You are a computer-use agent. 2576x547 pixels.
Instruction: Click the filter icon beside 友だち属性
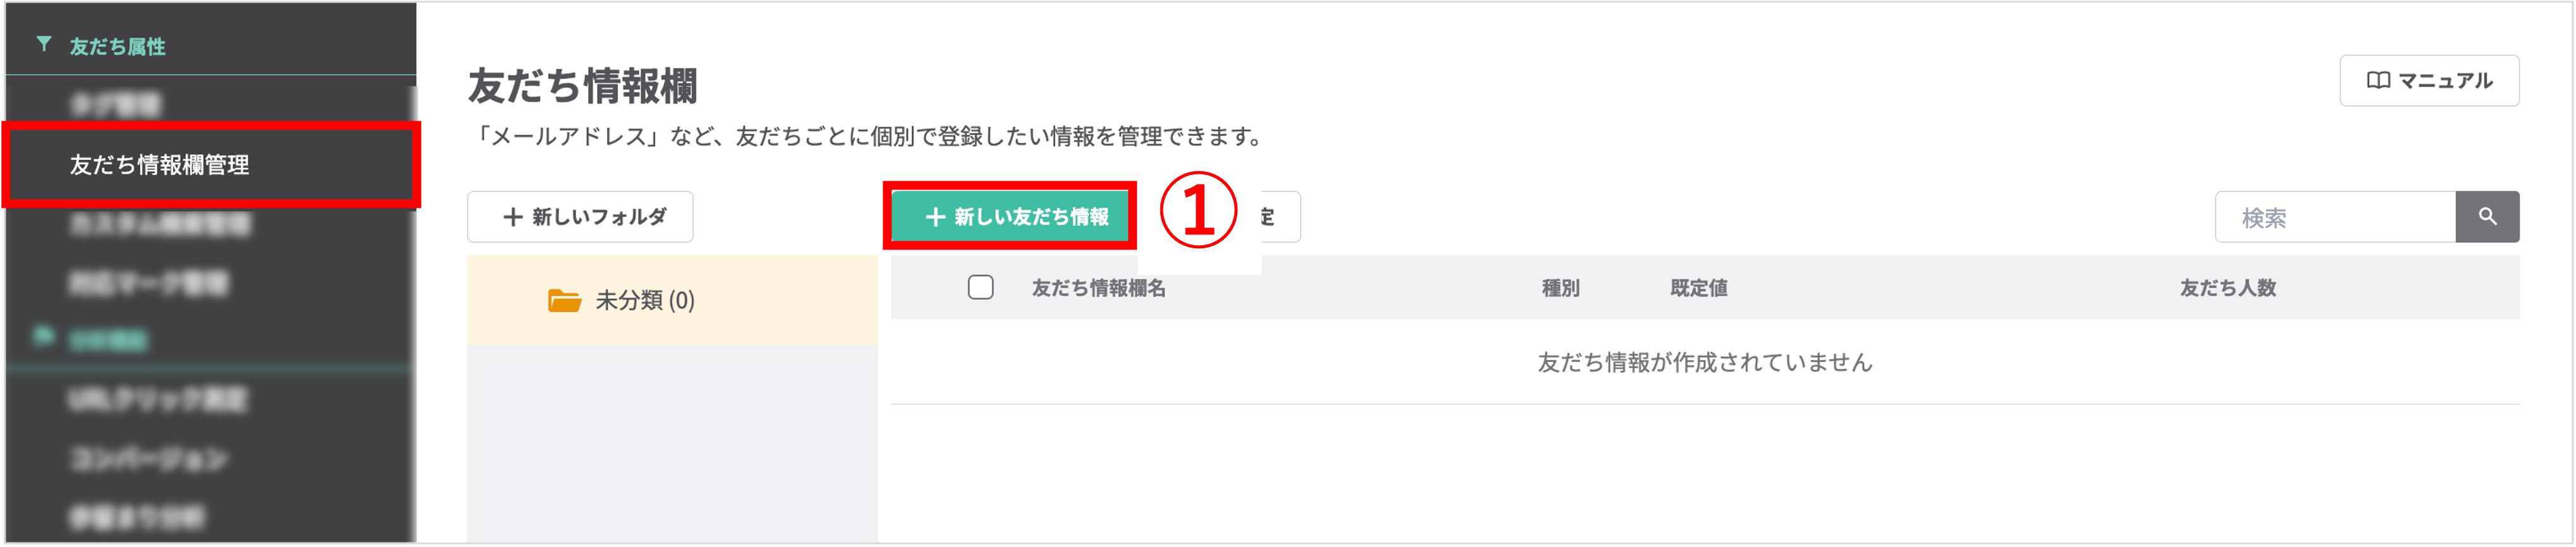point(44,44)
